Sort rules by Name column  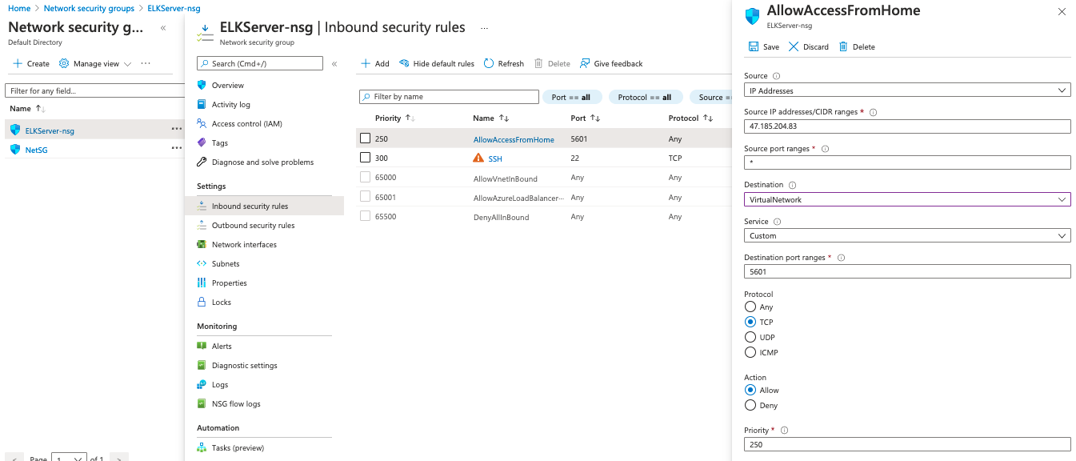tap(490, 118)
